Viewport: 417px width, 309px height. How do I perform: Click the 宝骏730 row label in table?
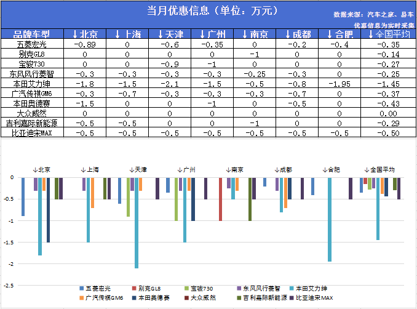pos(31,64)
